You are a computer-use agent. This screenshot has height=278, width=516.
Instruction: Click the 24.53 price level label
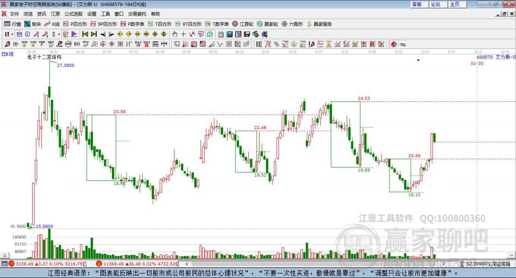coord(364,98)
